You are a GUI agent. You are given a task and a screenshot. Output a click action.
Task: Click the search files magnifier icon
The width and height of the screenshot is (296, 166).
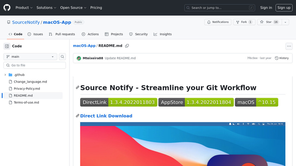tap(62, 57)
